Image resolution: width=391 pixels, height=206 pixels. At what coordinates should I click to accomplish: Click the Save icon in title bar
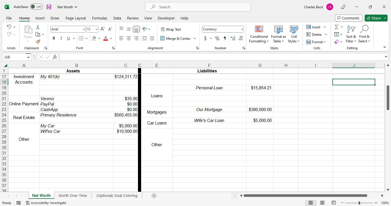click(x=49, y=7)
